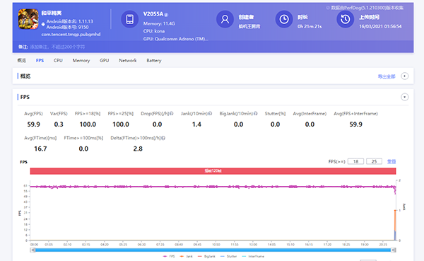The image size is (424, 261).
Task: Click the duration clock icon
Action: (284, 19)
